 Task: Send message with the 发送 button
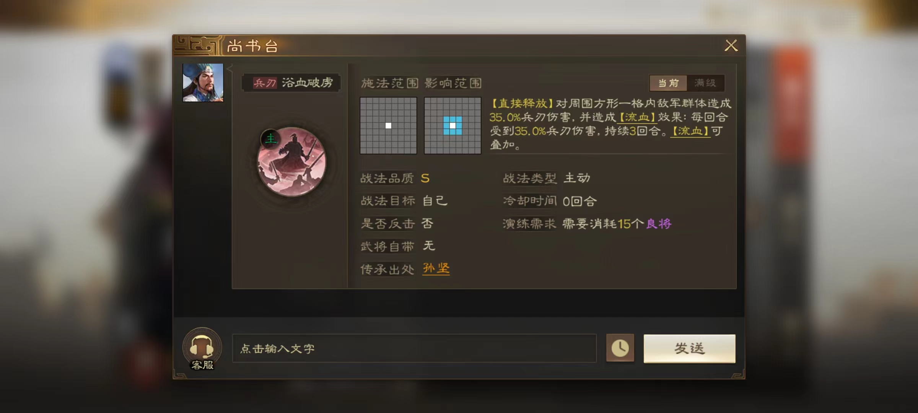tap(689, 348)
